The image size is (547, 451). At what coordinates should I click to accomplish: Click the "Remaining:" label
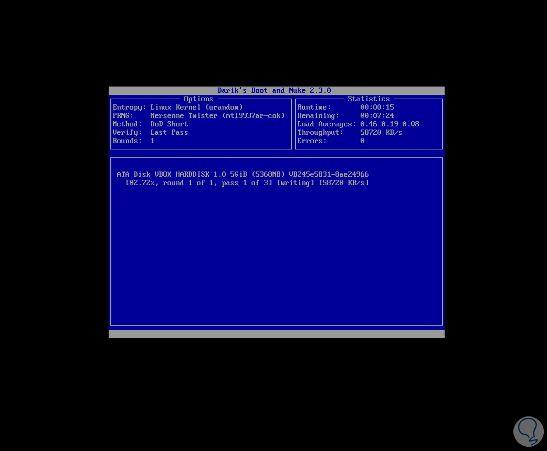(318, 116)
